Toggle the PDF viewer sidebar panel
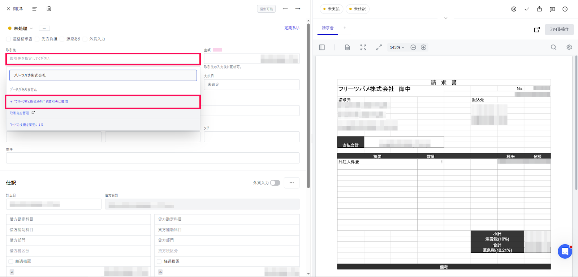 tap(322, 47)
